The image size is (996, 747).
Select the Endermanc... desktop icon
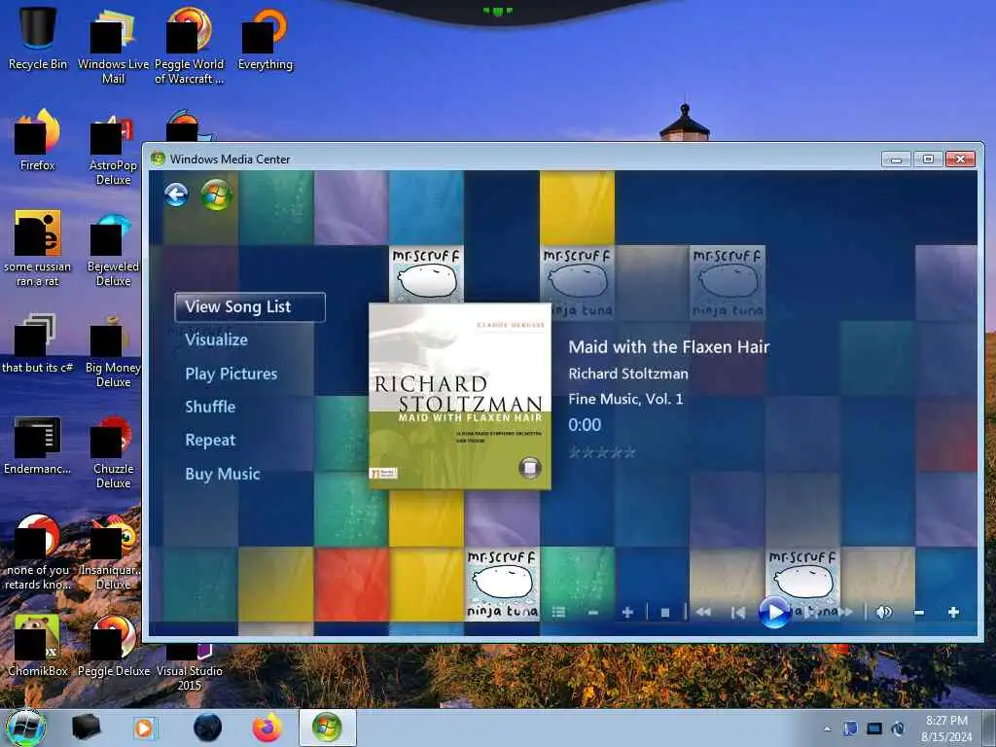38,445
